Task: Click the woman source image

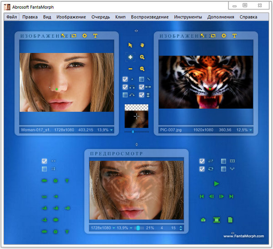Action: 67,82
